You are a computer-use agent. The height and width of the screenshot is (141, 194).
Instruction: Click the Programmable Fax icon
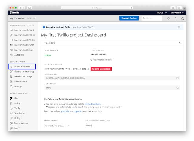pyautogui.click(x=11, y=50)
